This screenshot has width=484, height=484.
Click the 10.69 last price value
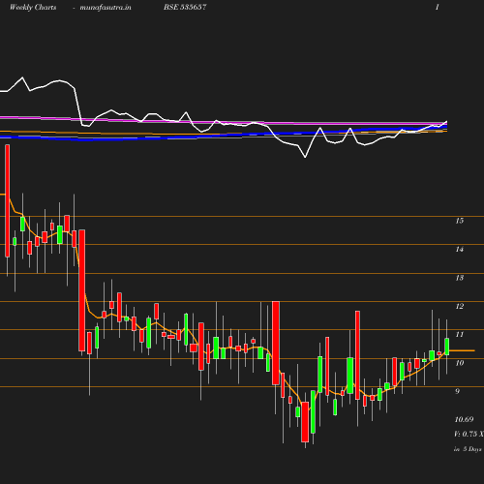(x=464, y=419)
